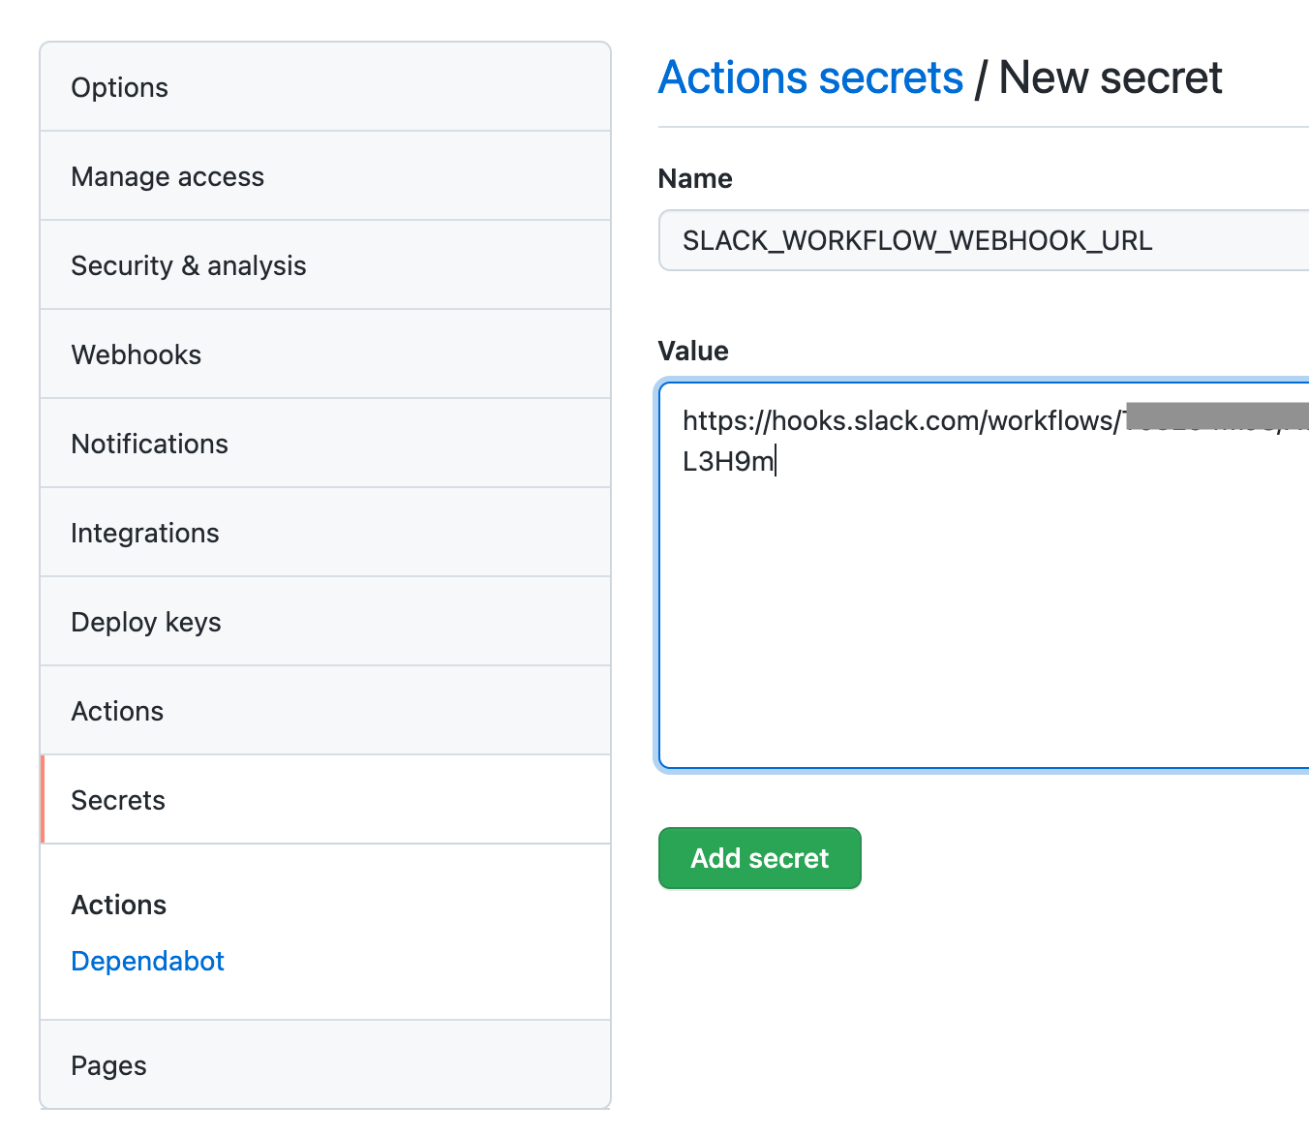Return to Actions secrets list
The width and height of the screenshot is (1309, 1137).
coord(811,77)
